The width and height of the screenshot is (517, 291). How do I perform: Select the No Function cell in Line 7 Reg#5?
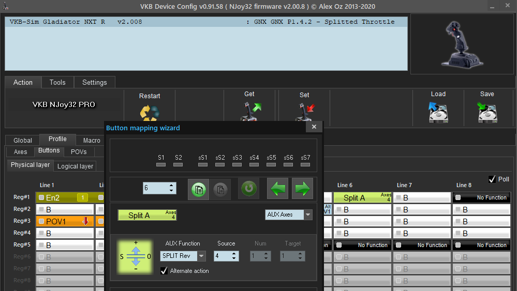tap(422, 245)
